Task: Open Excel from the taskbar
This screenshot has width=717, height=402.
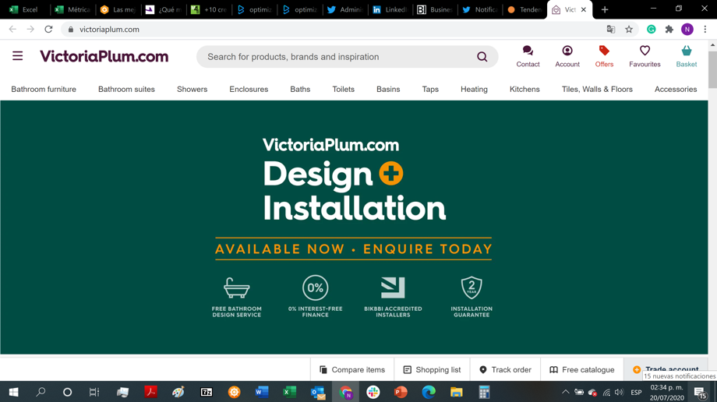Action: tap(289, 392)
